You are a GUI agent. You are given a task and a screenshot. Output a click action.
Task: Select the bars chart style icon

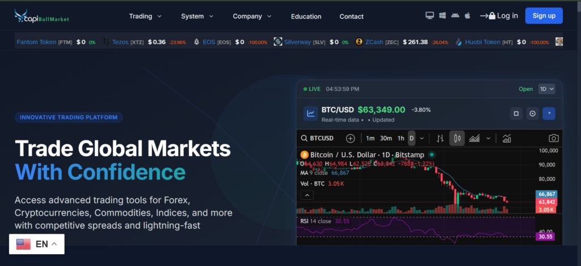click(x=440, y=138)
